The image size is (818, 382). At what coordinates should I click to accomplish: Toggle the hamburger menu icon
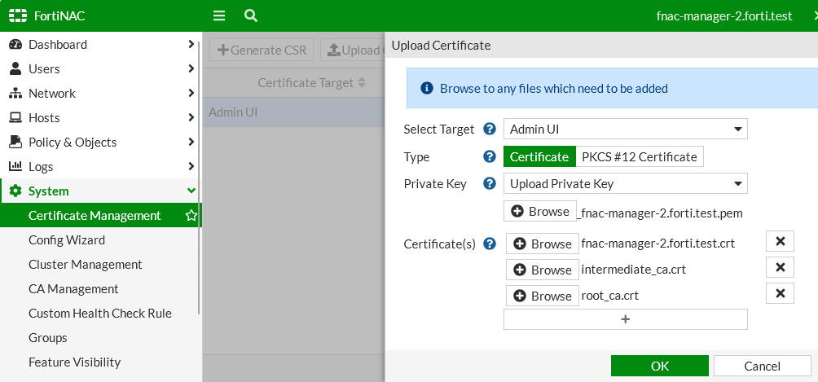coord(219,15)
